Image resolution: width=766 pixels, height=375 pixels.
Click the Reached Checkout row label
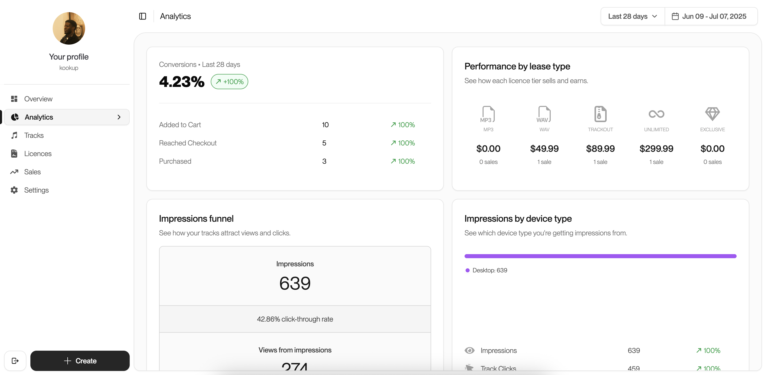coord(188,143)
